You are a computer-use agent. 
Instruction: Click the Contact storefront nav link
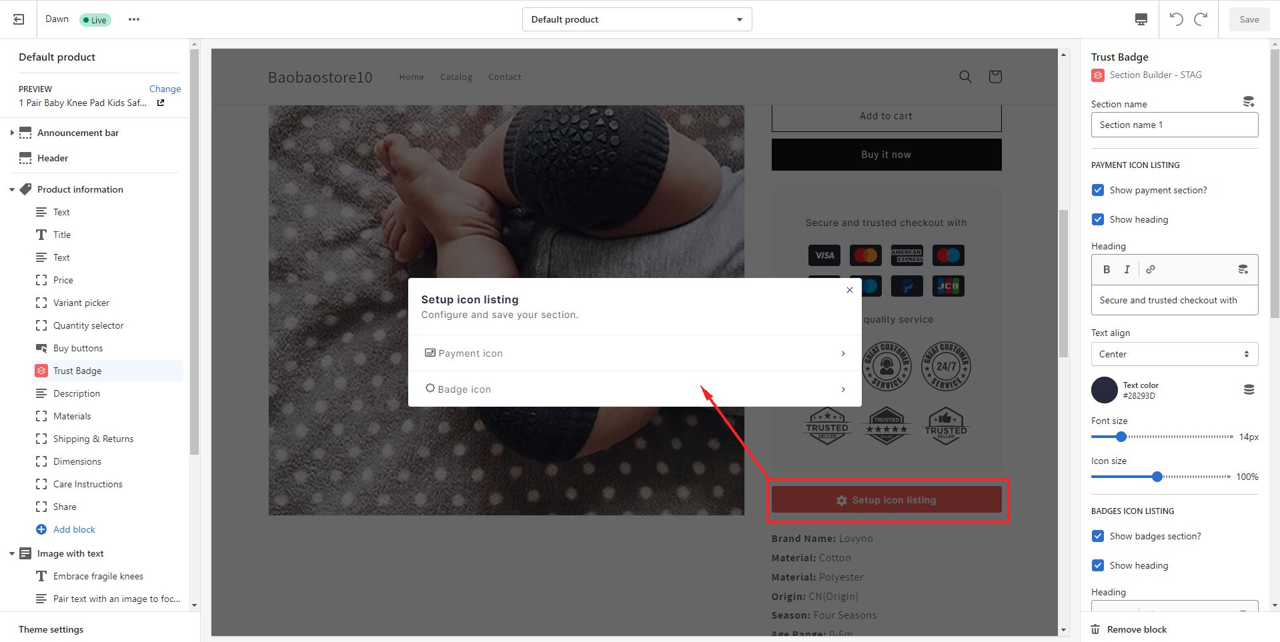point(504,77)
